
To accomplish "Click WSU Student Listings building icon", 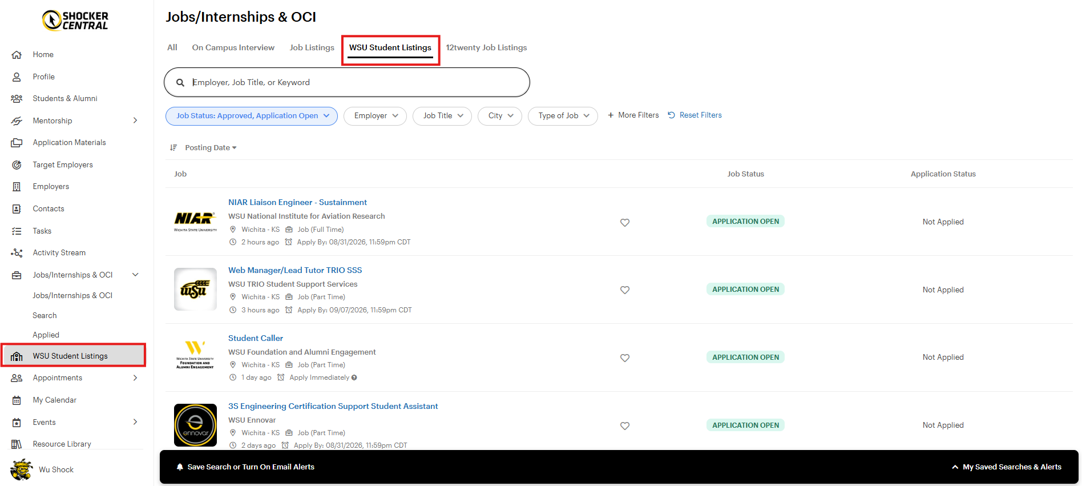I will pyautogui.click(x=17, y=356).
